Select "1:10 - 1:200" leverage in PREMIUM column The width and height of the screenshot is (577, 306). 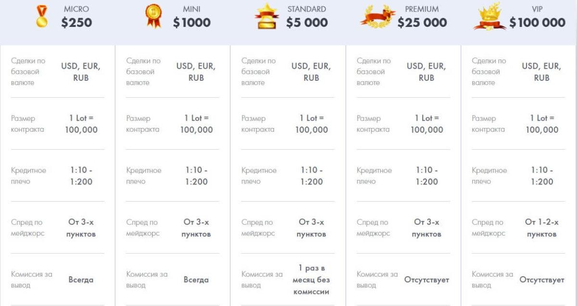426,176
